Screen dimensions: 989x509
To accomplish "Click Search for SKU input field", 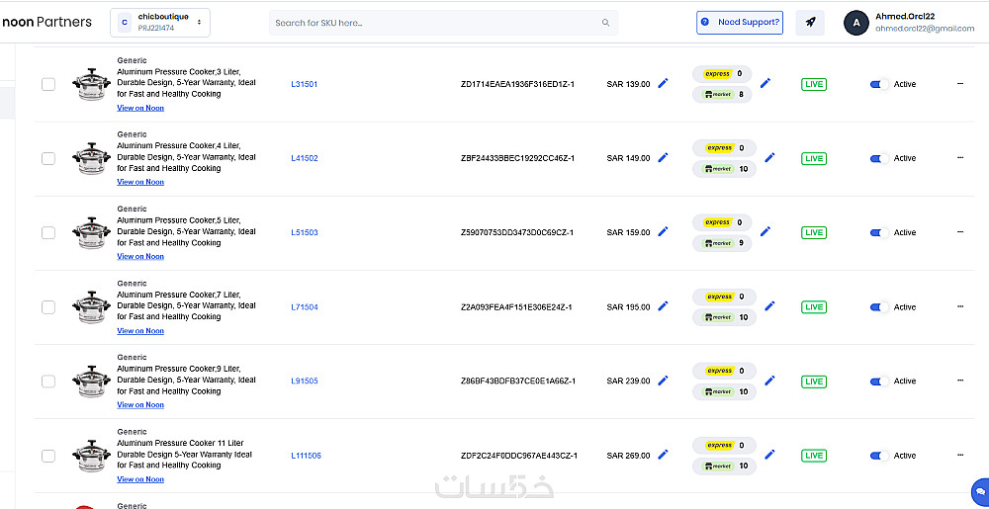I will [435, 23].
